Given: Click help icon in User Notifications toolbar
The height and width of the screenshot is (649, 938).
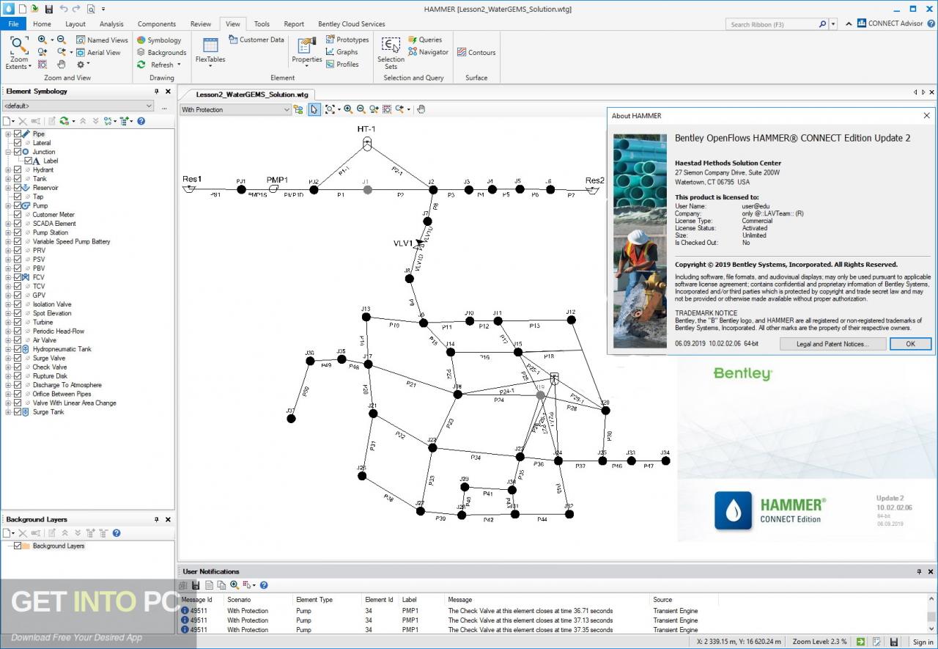Looking at the screenshot, I should tap(264, 585).
